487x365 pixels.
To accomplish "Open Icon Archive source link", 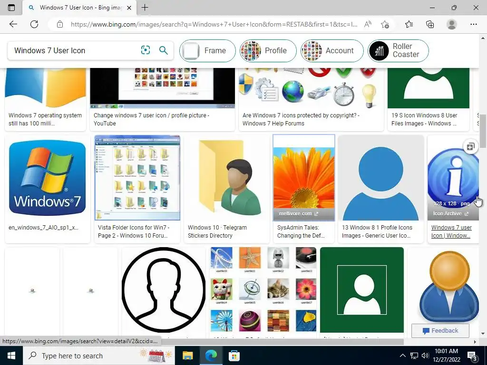I will [x=451, y=213].
